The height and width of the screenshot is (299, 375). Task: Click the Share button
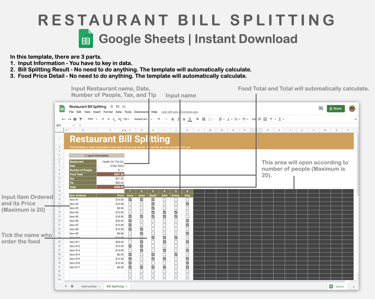tap(336, 108)
